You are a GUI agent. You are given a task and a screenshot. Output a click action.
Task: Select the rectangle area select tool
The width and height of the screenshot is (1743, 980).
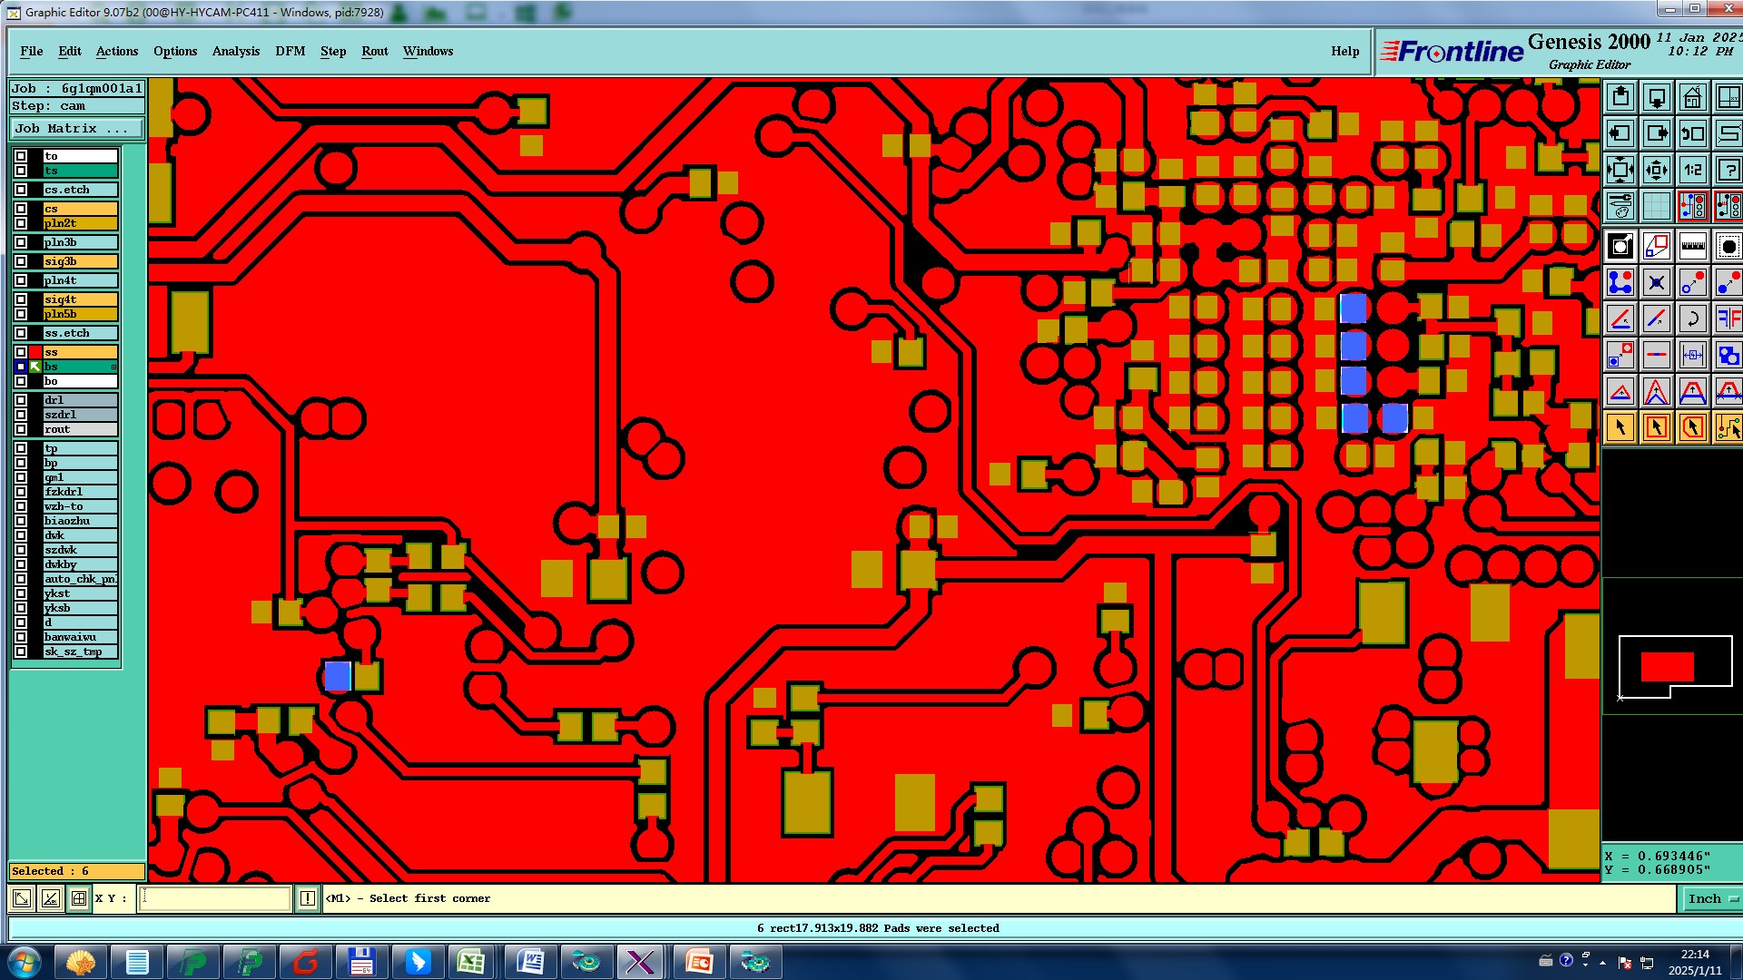coord(1656,427)
